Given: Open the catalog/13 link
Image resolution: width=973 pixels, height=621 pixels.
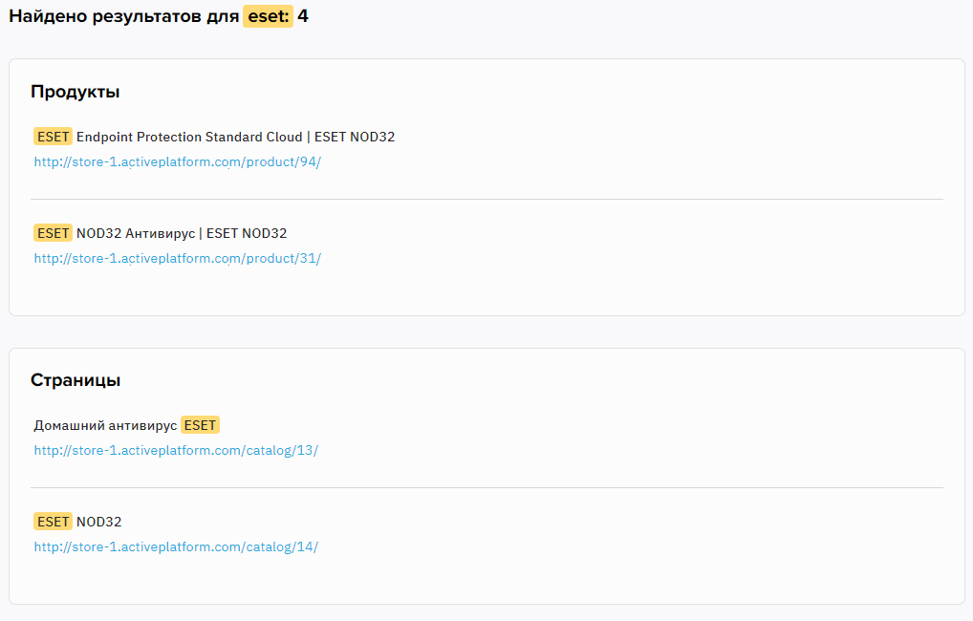Looking at the screenshot, I should (x=176, y=451).
